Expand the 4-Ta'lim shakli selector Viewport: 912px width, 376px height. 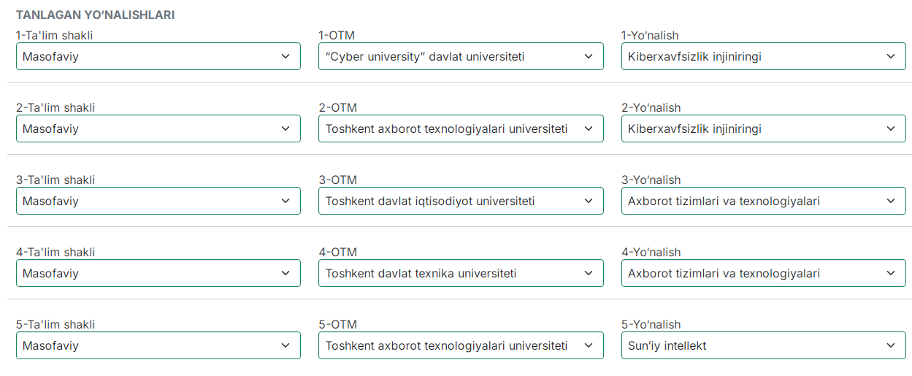coord(158,273)
